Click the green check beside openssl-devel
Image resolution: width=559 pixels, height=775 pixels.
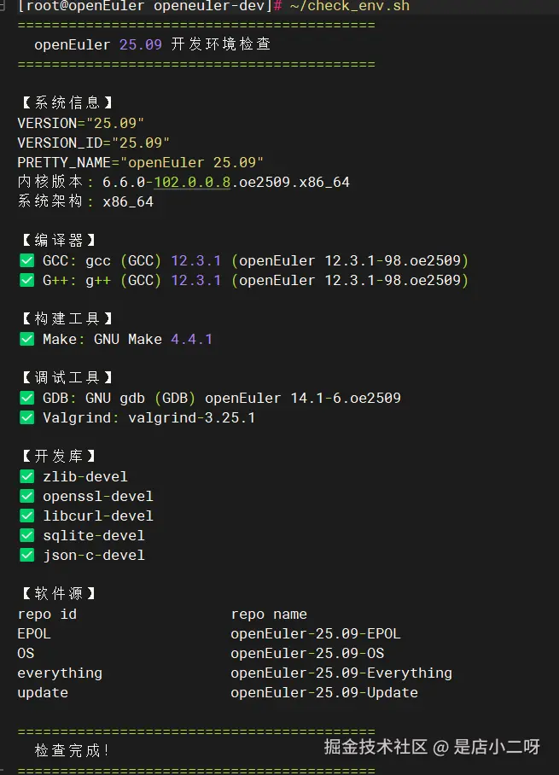[26, 496]
